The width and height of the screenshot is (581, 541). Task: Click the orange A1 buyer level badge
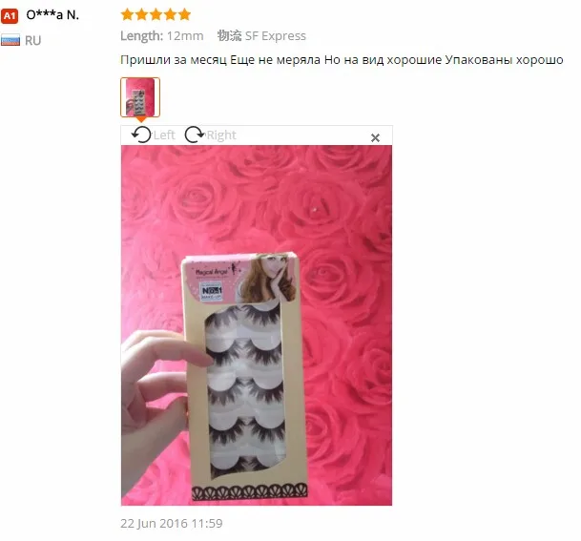point(10,16)
